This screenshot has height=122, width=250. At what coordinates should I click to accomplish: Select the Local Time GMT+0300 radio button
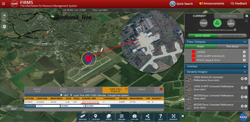click(x=71, y=95)
